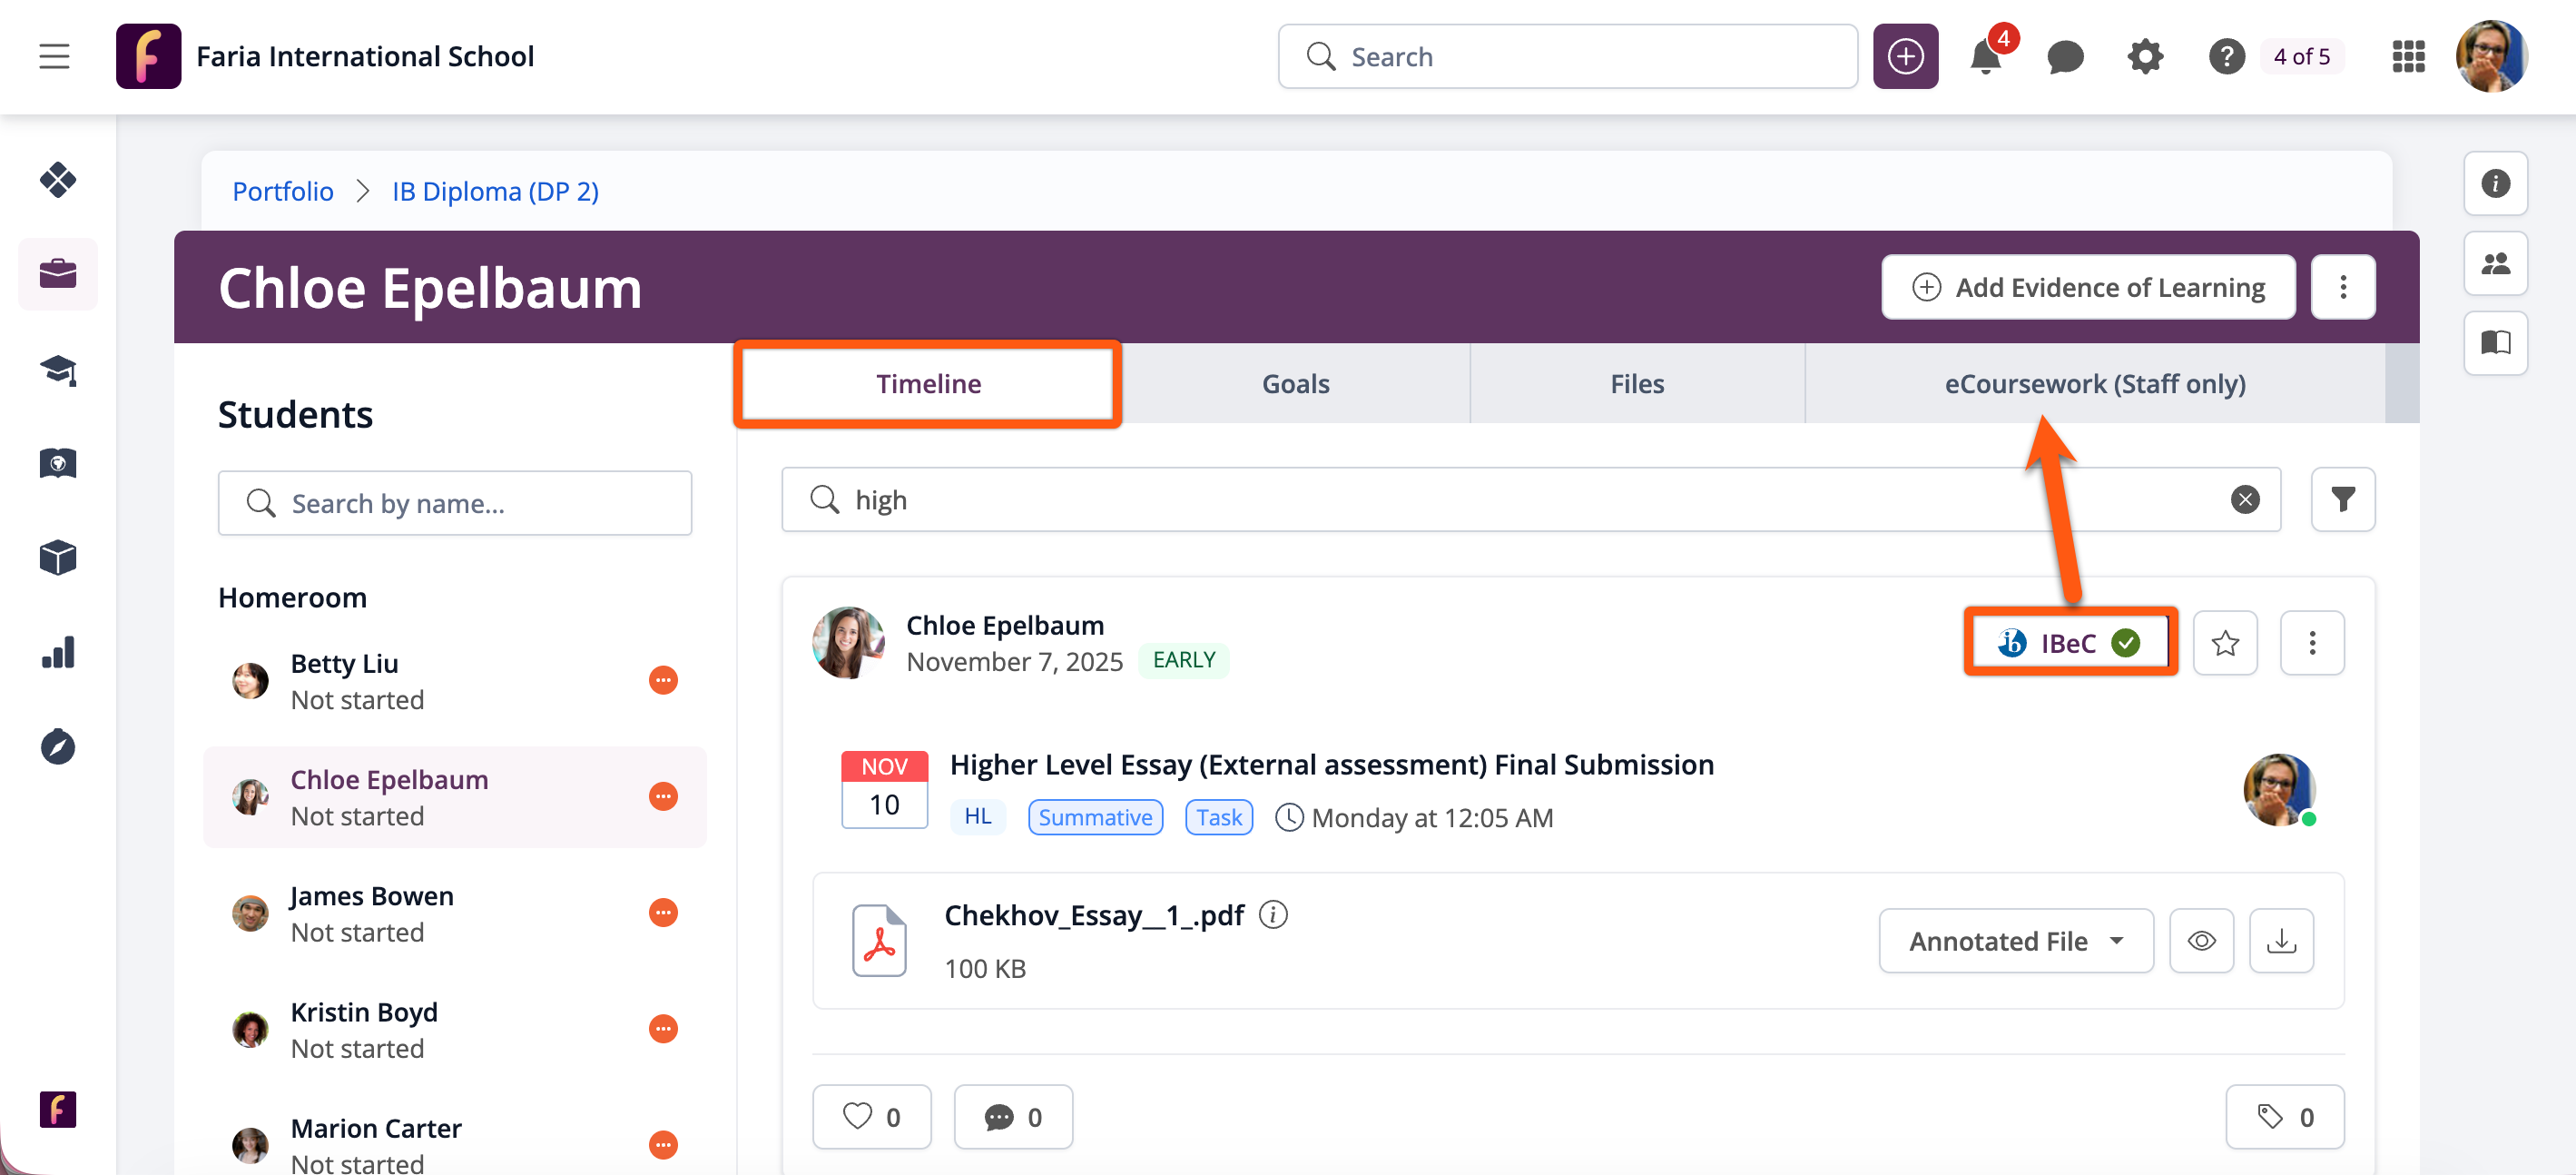Expand the hamburger navigation menu
2576x1175 pixels.
click(54, 57)
